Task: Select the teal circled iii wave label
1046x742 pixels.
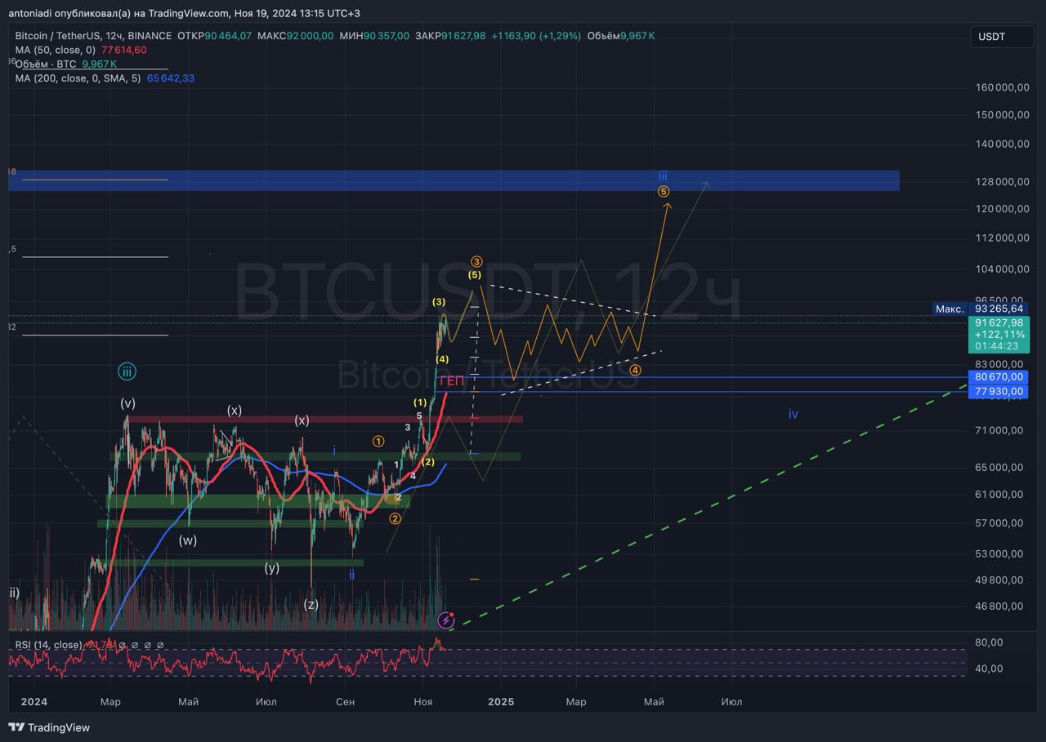Action: (126, 372)
